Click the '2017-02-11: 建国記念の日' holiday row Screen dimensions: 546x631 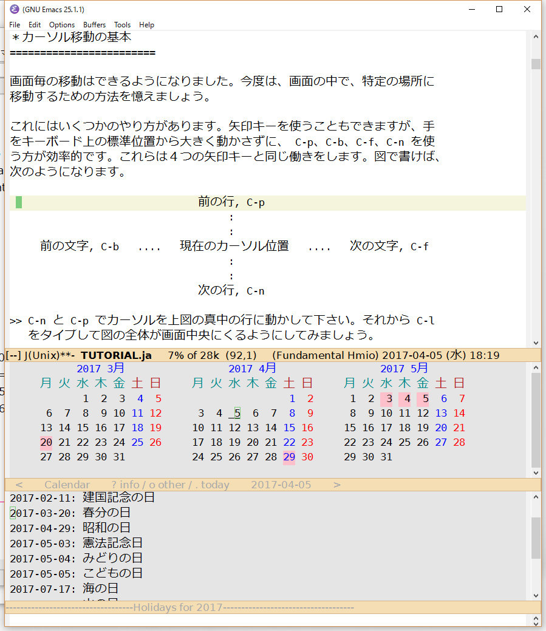coord(83,498)
